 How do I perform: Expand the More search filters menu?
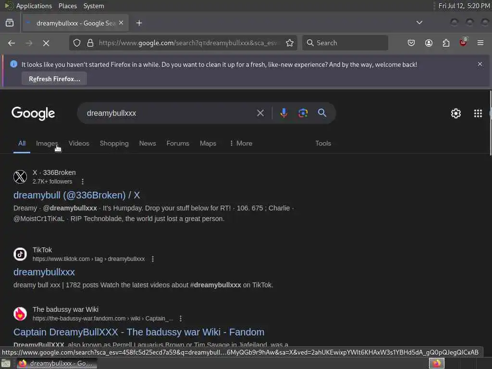(241, 143)
